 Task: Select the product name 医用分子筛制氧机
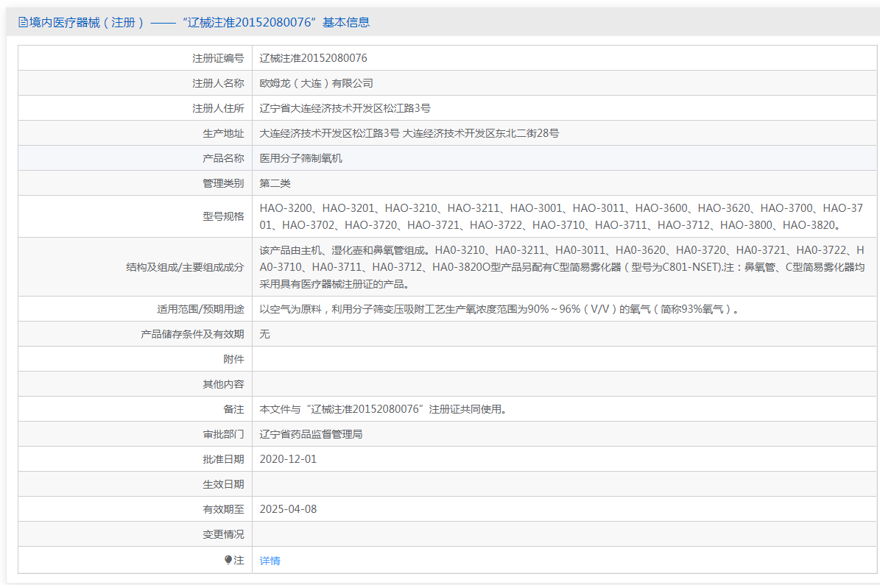[300, 158]
